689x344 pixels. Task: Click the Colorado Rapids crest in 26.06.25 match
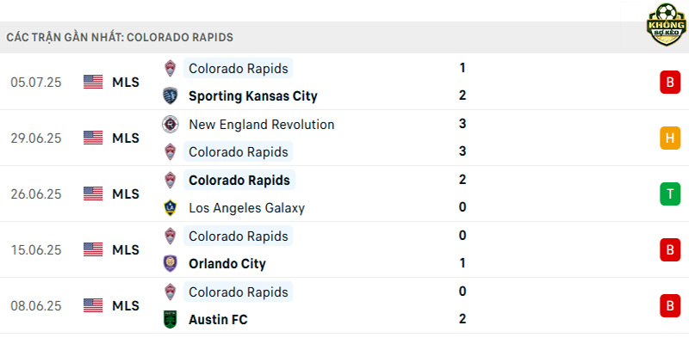(x=170, y=180)
